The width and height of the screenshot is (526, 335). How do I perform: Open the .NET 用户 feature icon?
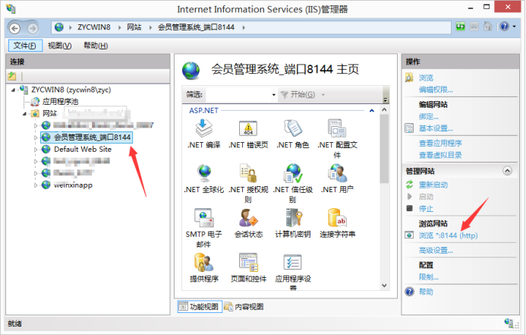point(337,173)
